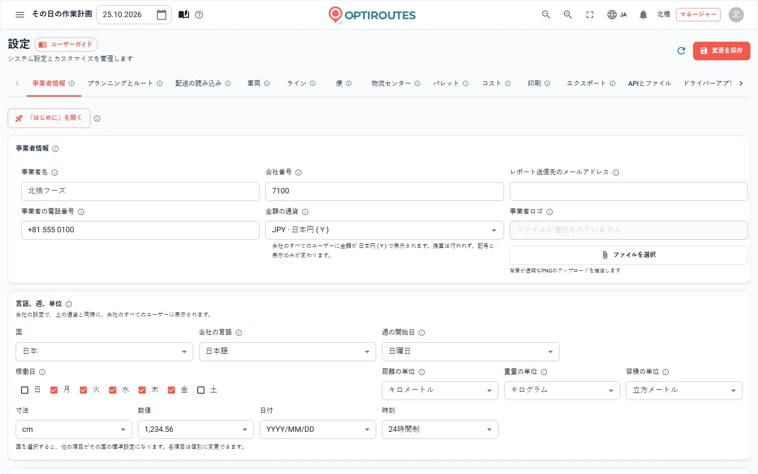Click the search magnifier icon

[546, 15]
